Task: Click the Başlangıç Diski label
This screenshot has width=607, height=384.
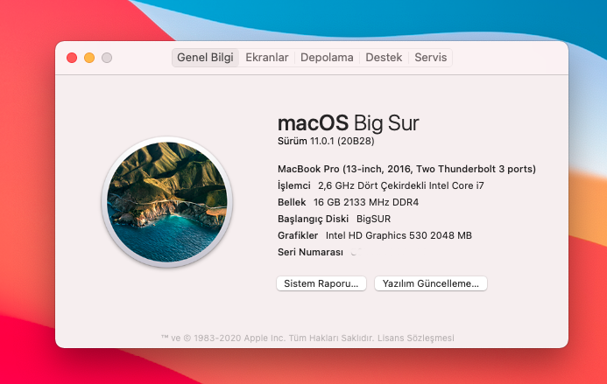Action: pos(314,219)
